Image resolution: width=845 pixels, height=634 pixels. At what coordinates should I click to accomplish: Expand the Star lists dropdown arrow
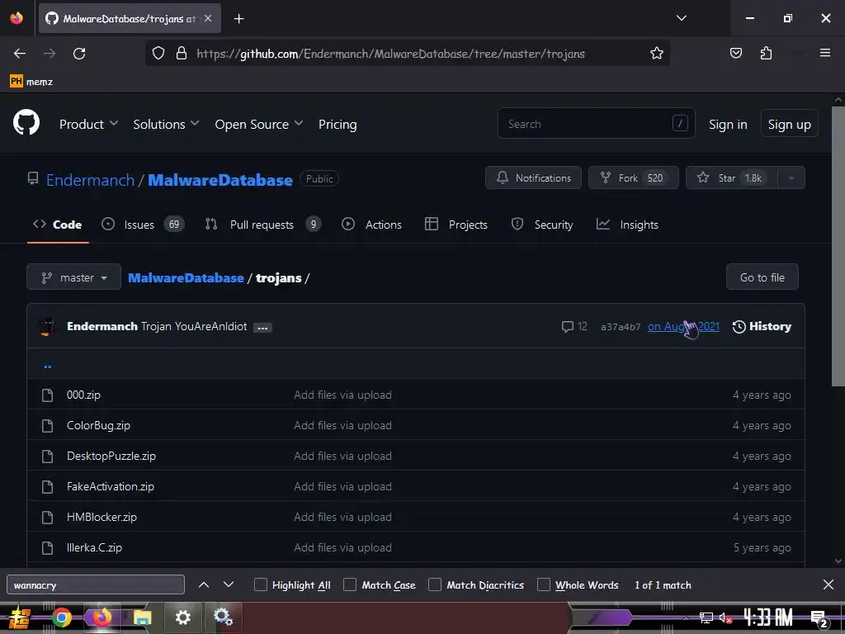point(791,178)
